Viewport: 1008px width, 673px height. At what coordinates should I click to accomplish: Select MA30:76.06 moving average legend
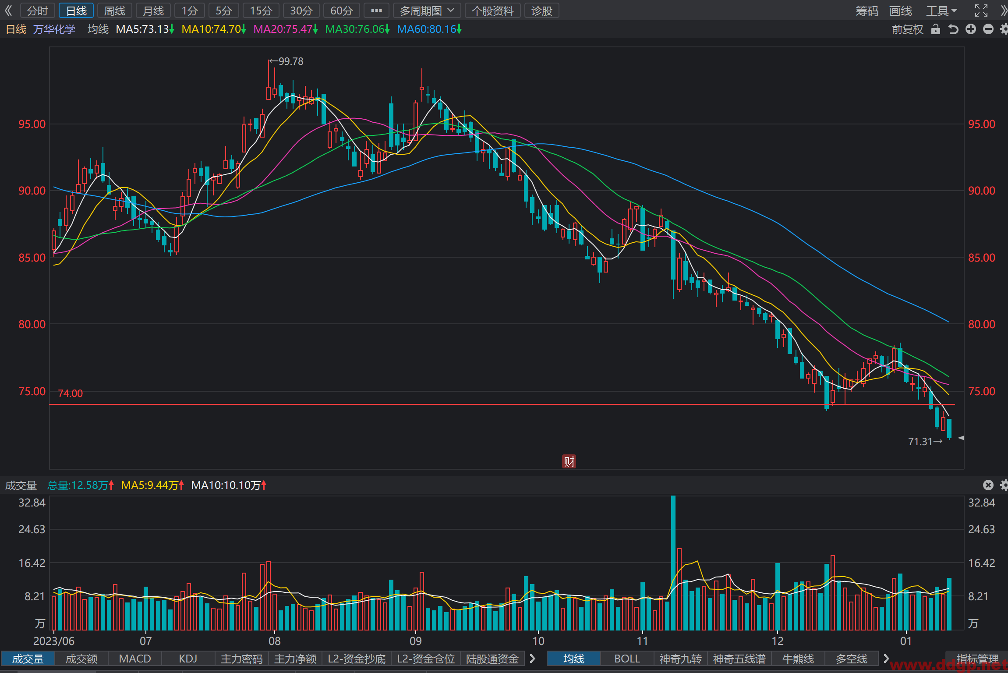tap(357, 29)
